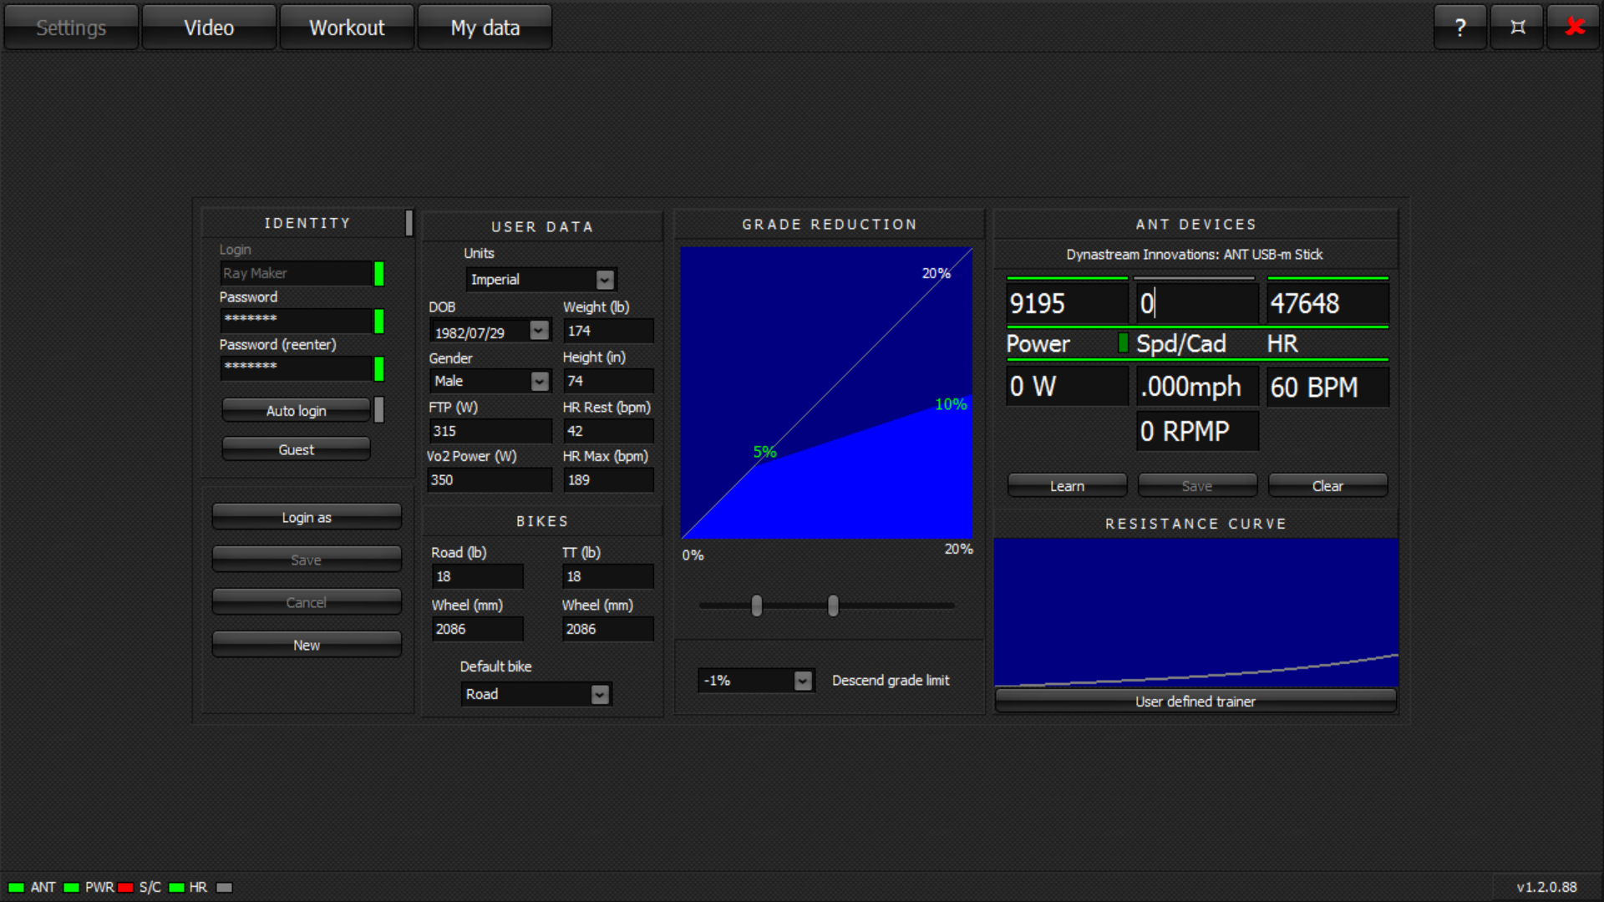Click the Weight (lb) field
The image size is (1604, 902).
point(608,331)
